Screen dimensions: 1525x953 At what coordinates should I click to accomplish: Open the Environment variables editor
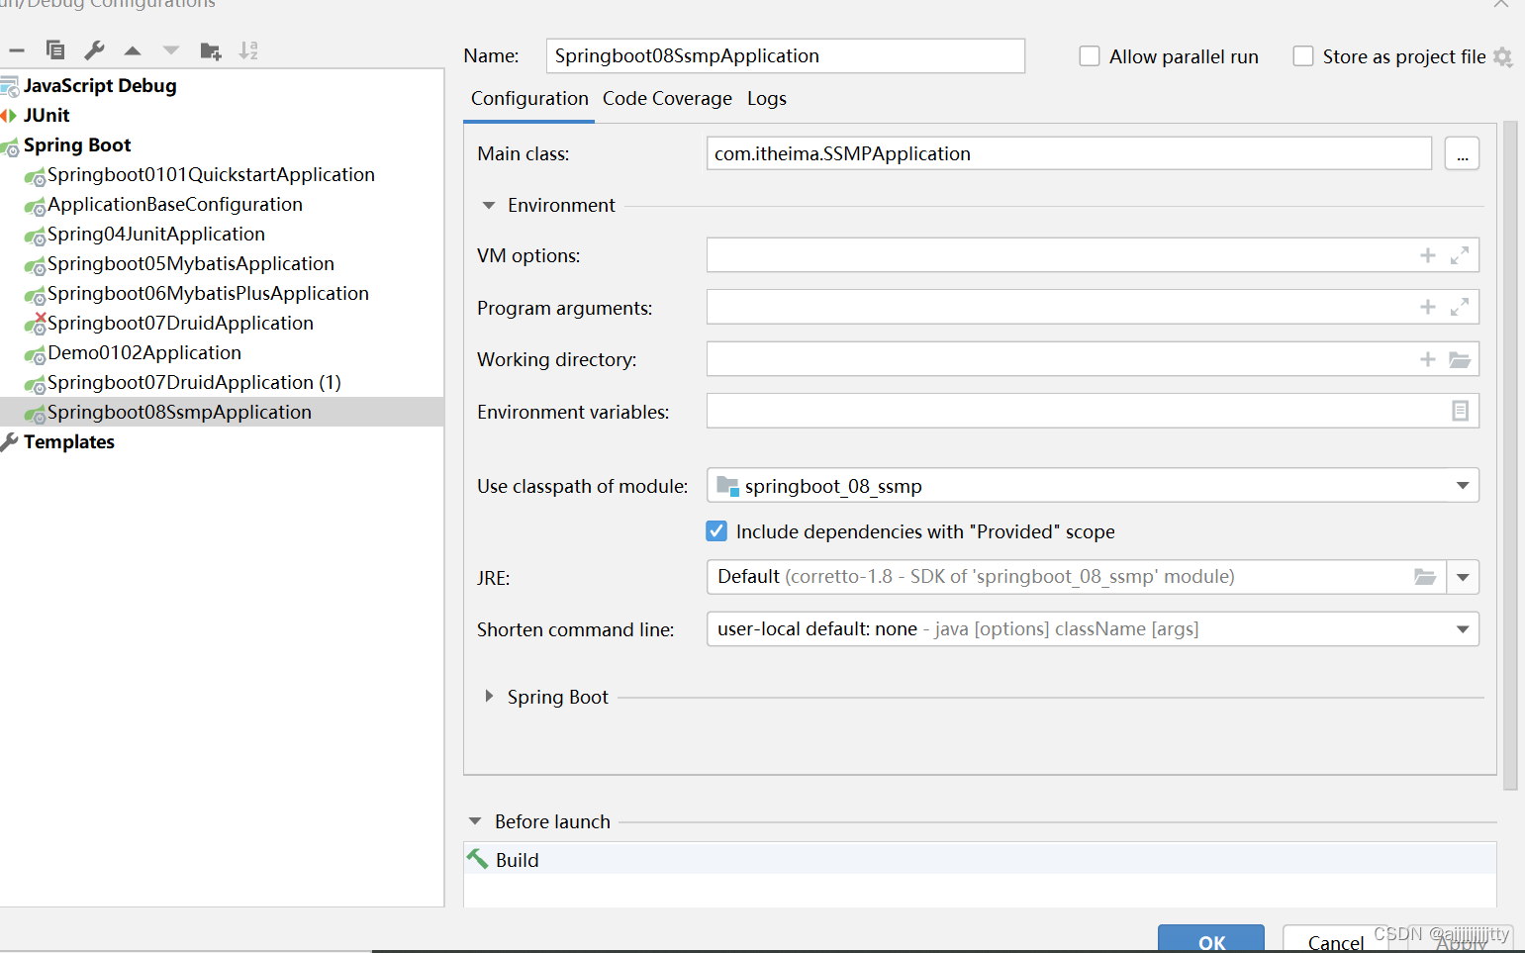click(1460, 410)
